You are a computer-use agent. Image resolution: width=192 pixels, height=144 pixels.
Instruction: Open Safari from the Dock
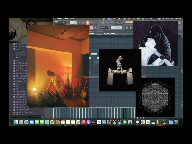coord(26,122)
